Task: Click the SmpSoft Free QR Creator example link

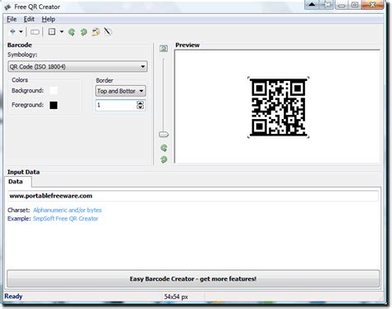Action: (x=65, y=219)
